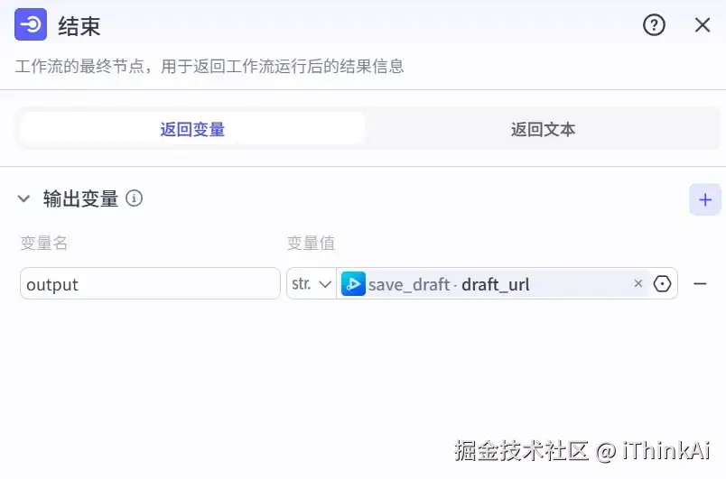This screenshot has height=479, width=726.
Task: Click the save_draft plugin icon
Action: pyautogui.click(x=353, y=284)
